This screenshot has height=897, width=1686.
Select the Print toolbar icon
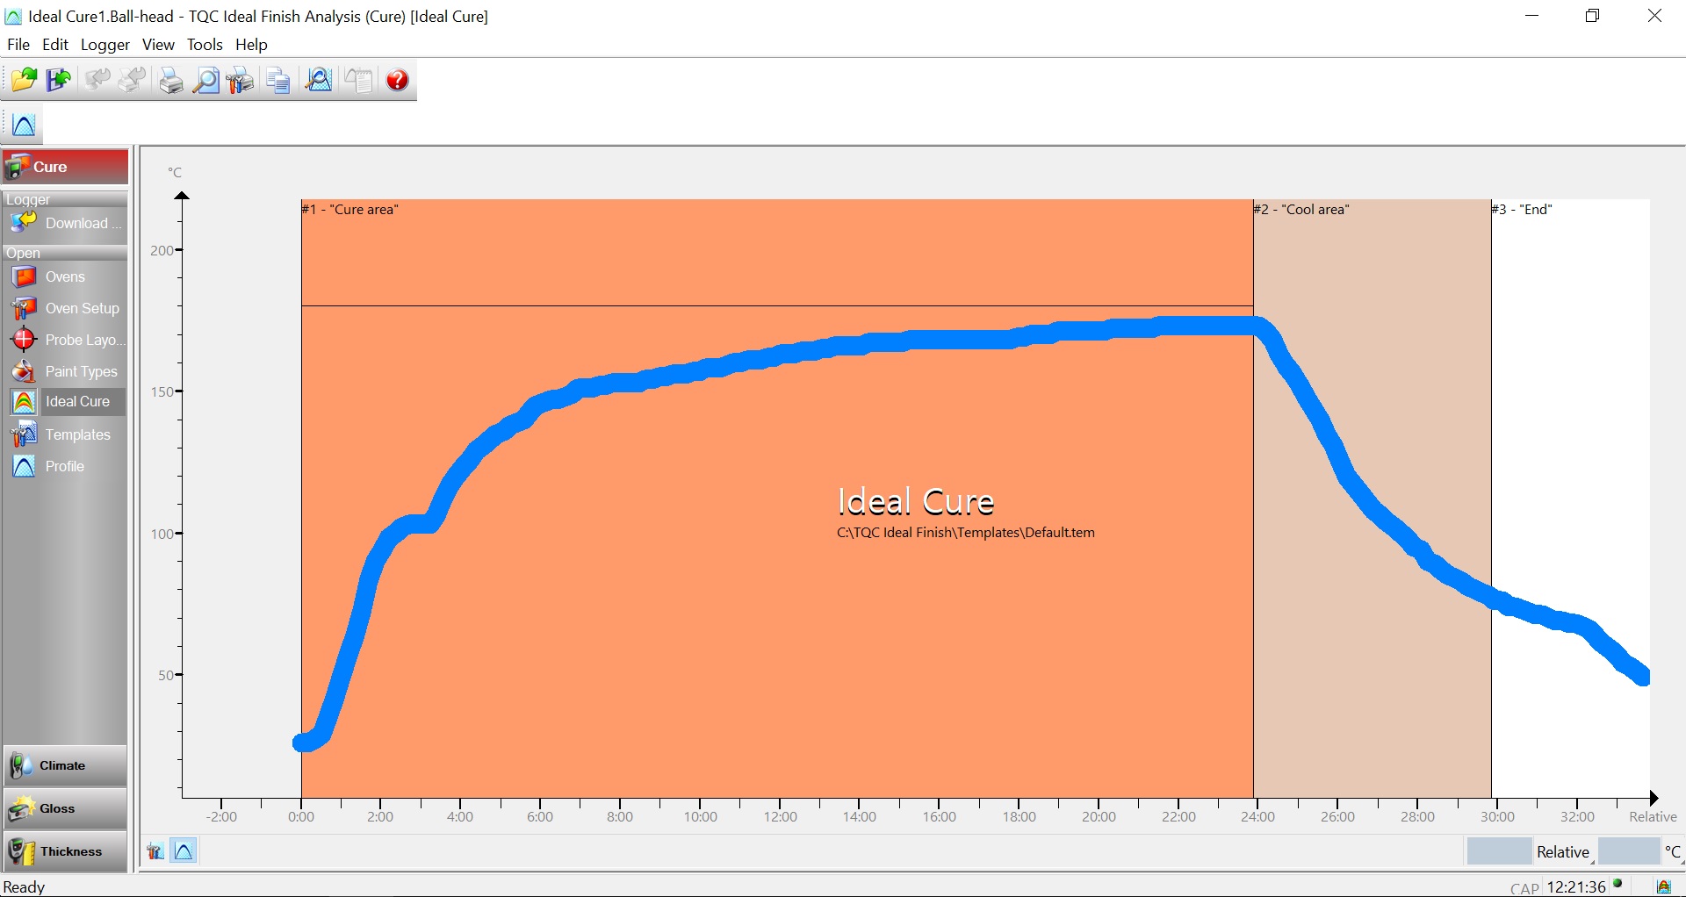170,80
